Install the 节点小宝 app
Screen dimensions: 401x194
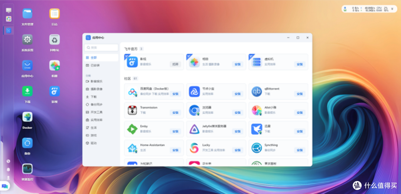tap(238, 94)
